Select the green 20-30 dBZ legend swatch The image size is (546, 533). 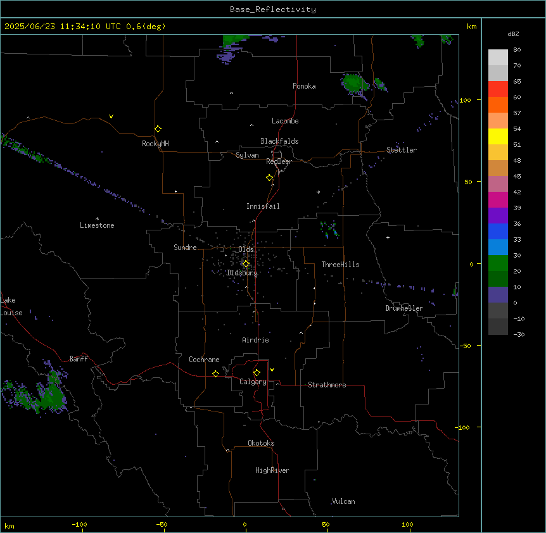(498, 263)
